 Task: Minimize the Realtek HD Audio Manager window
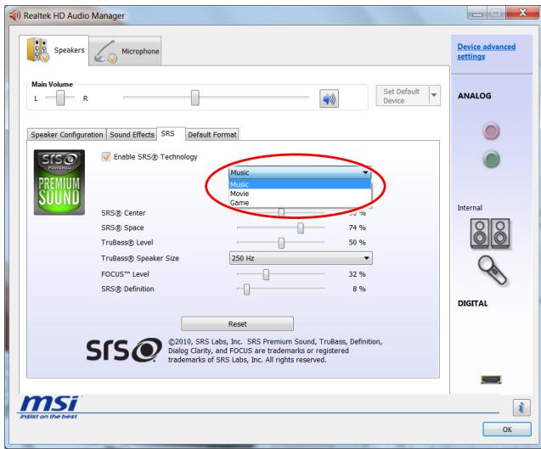coord(477,14)
